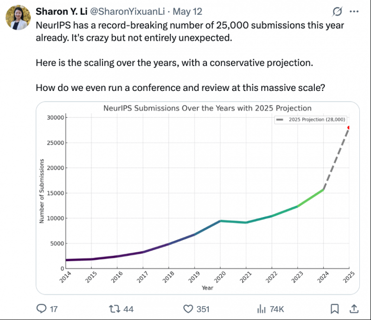Image resolution: width=371 pixels, height=320 pixels.
Task: Click the 2025 Projection legend entry
Action: (311, 120)
